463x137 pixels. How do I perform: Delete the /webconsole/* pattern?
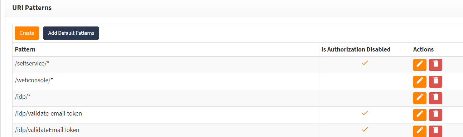click(x=435, y=82)
